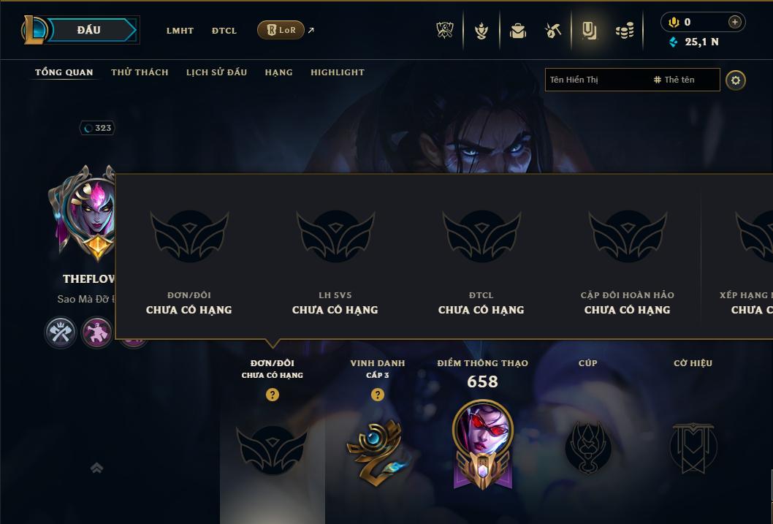
Task: Click the Cờ Hiệu banner emblem
Action: tap(693, 447)
